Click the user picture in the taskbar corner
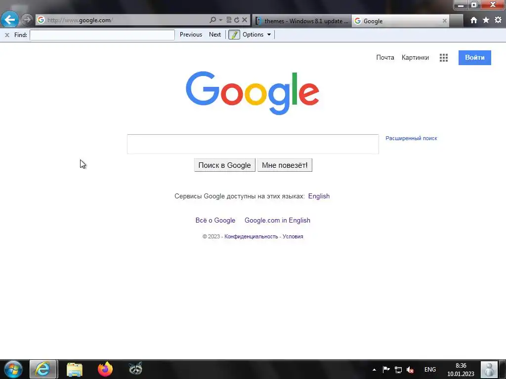 [x=489, y=369]
